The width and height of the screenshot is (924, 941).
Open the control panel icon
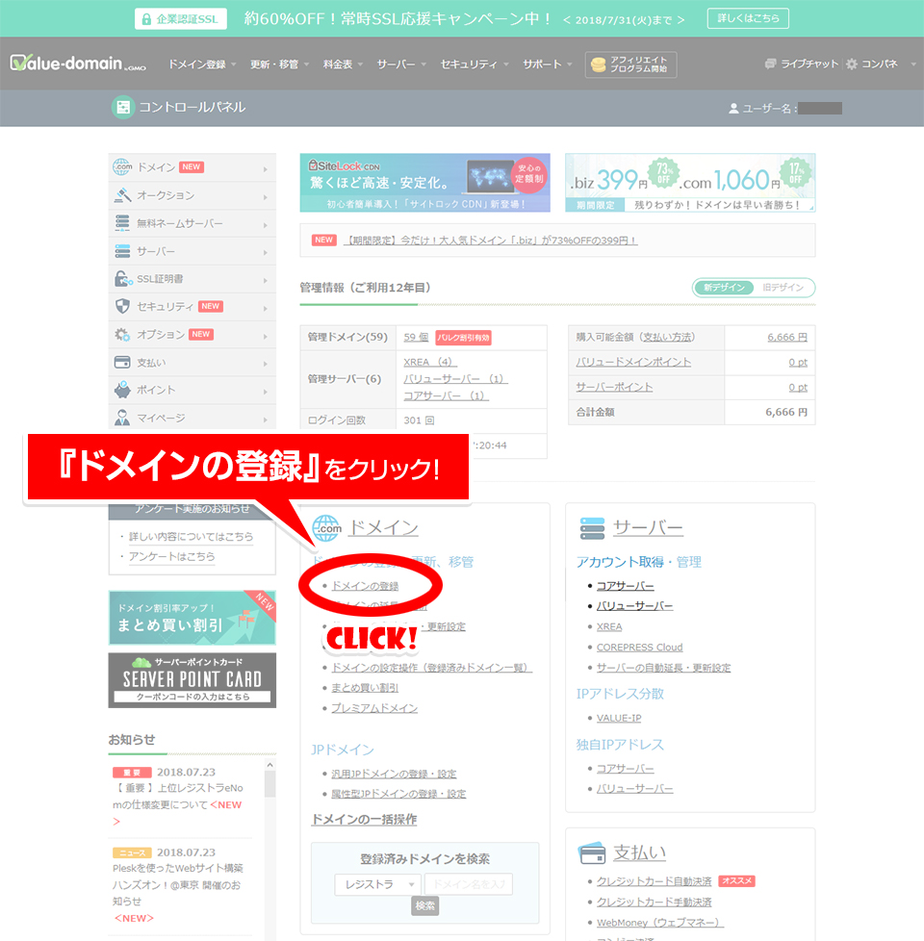coord(123,108)
